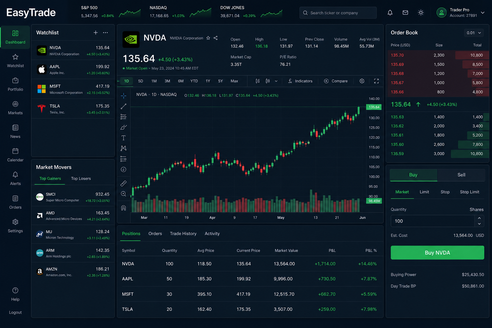
Task: Open Orders in the sidebar
Action: [15, 202]
